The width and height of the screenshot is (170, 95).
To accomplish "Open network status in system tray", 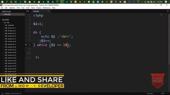I will 151,2.
